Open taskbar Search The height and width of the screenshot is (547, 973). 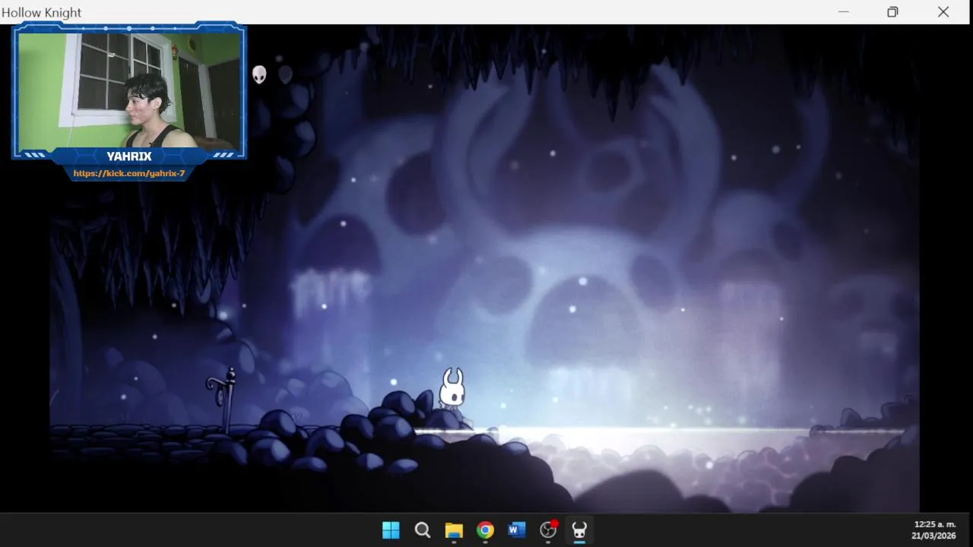click(x=423, y=530)
